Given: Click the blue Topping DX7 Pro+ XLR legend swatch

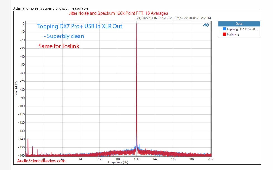Looking at the screenshot, I should point(224,29).
